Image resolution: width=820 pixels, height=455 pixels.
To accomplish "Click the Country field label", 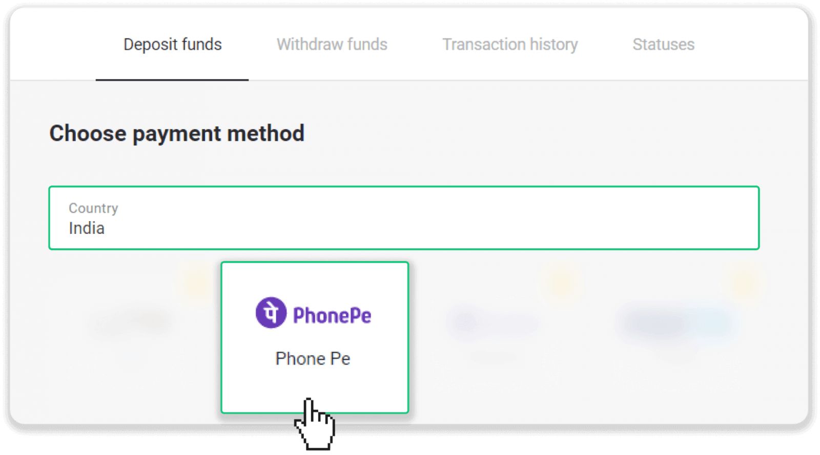I will pyautogui.click(x=93, y=208).
